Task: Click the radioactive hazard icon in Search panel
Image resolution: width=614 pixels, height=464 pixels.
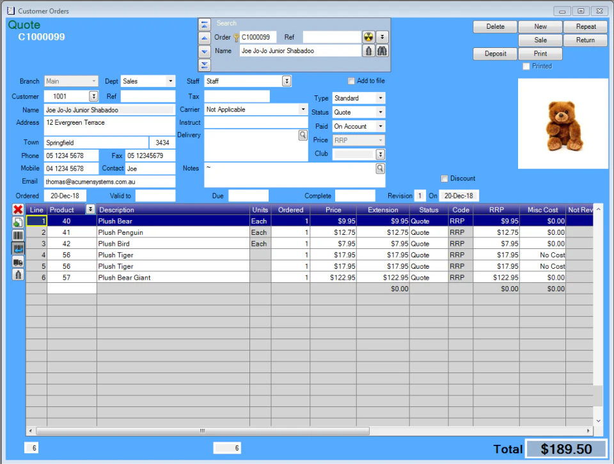Action: click(x=369, y=37)
